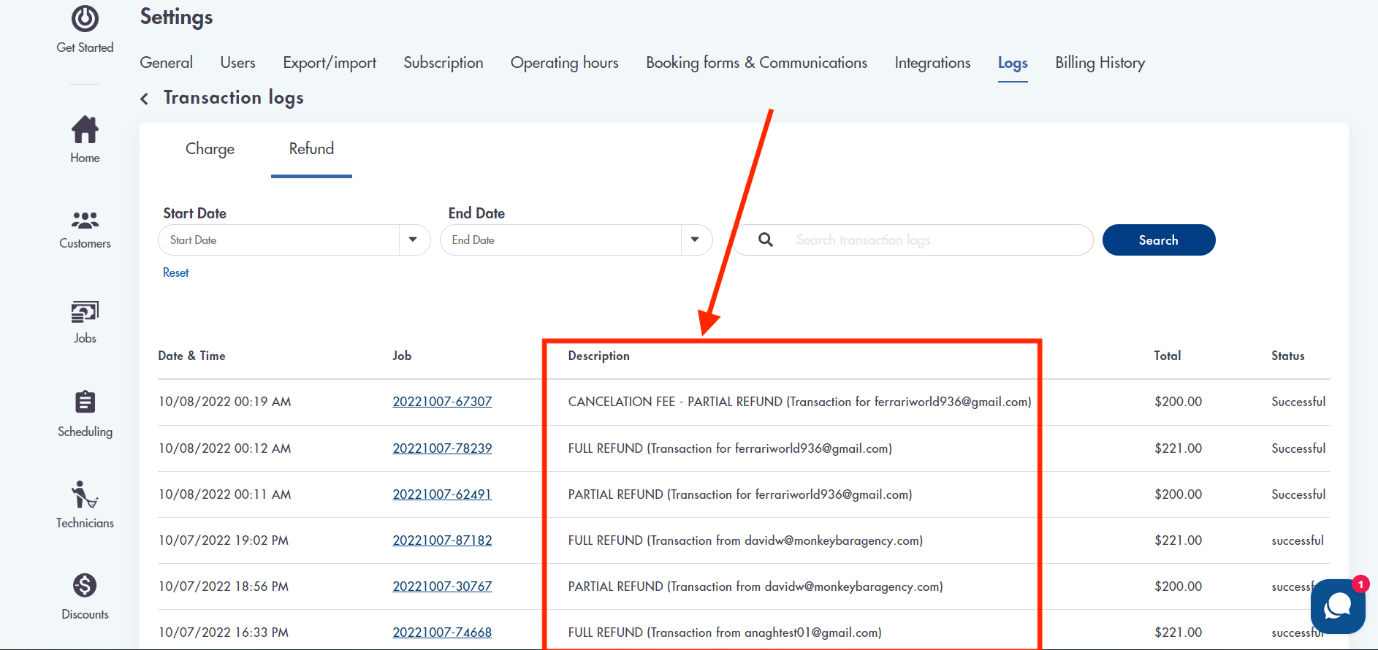Switch to the Charge tab
The width and height of the screenshot is (1378, 650).
(x=210, y=149)
